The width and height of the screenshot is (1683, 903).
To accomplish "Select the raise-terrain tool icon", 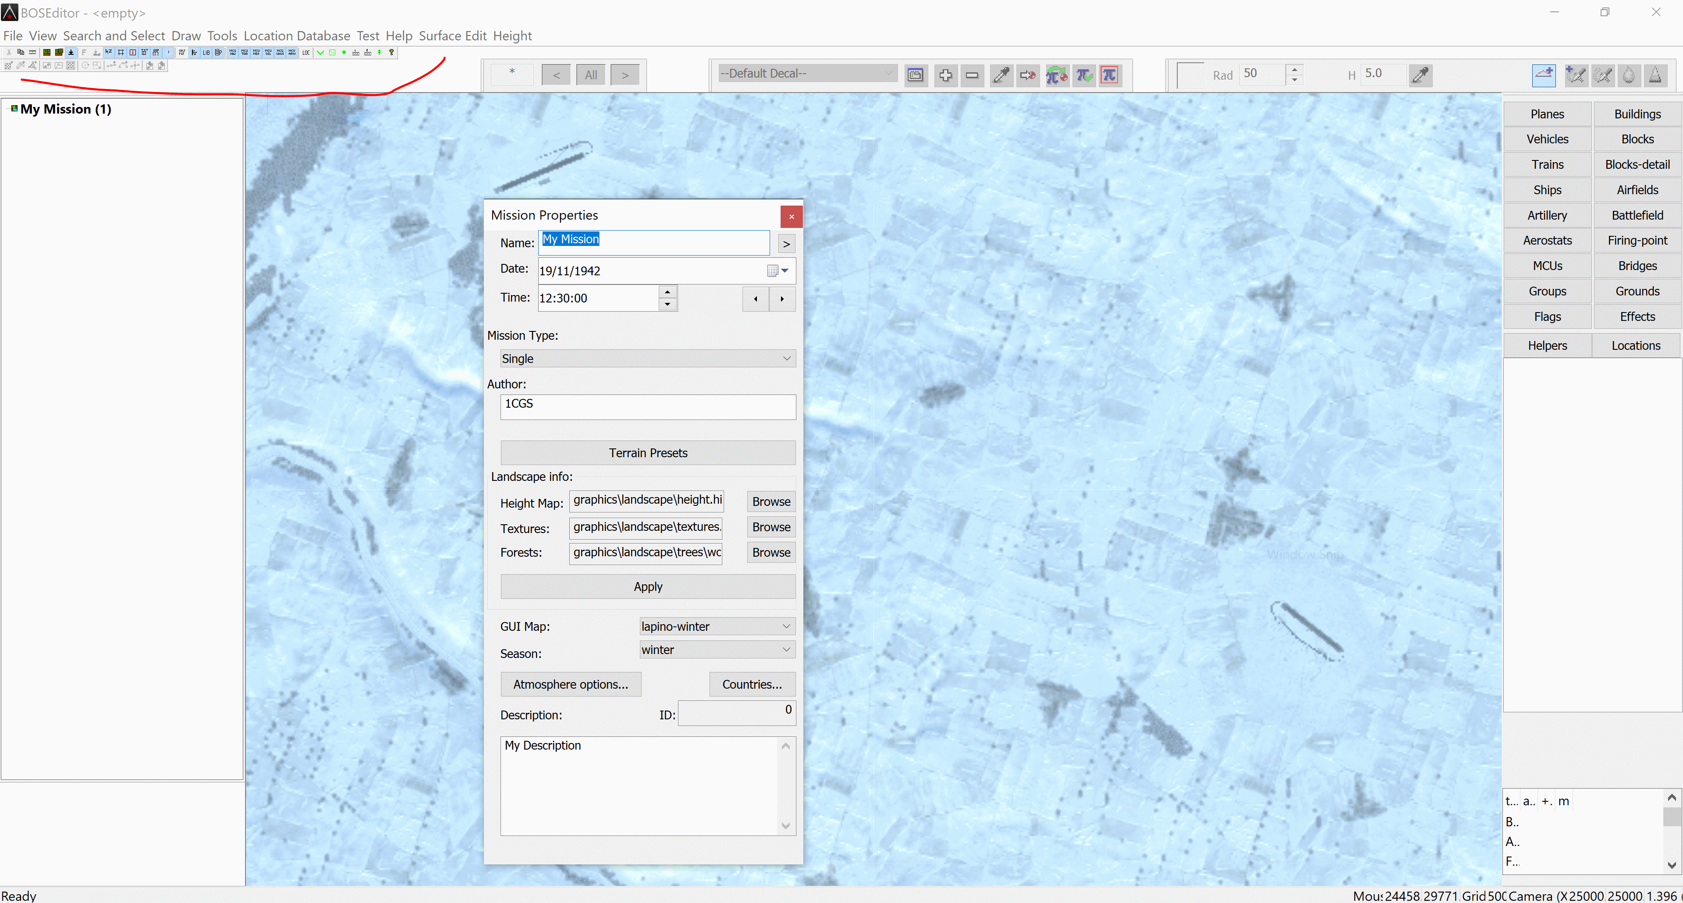I will click(x=1543, y=75).
